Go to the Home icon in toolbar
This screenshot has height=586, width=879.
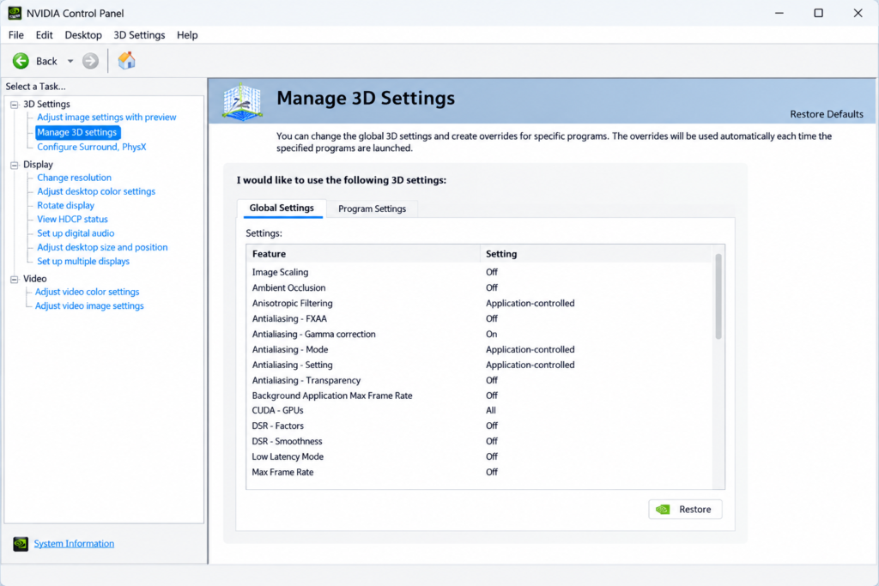coord(127,61)
